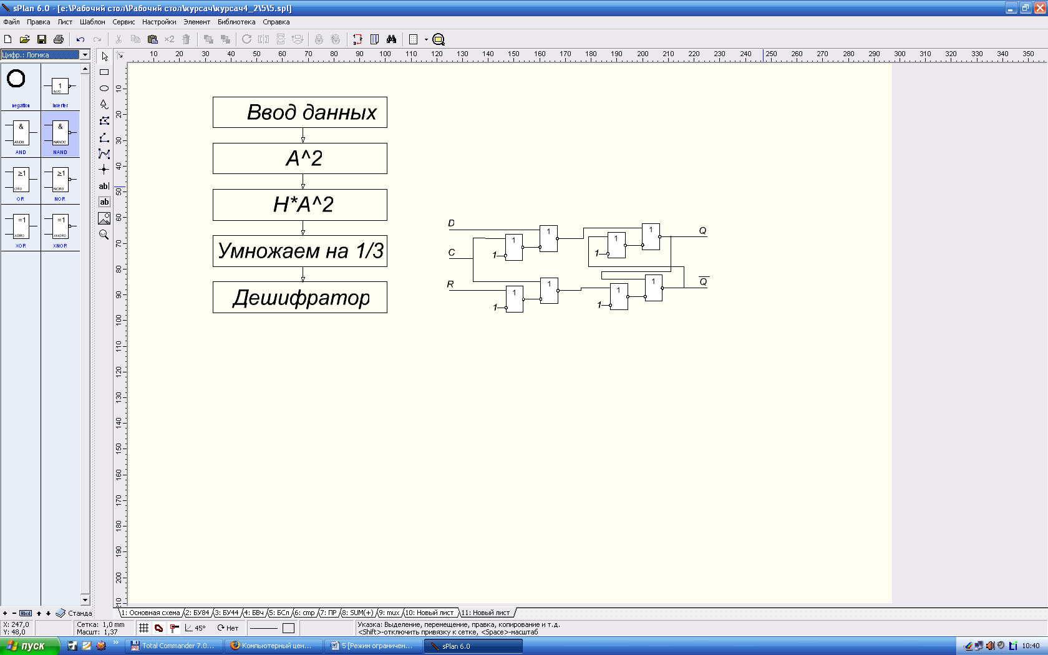Switch to sheet tab 11: Новый лист

(485, 613)
